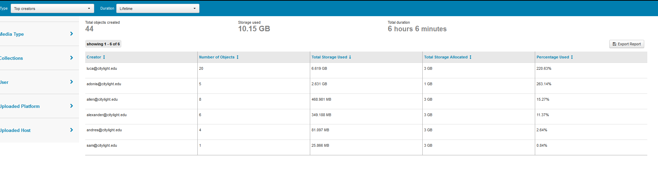
Task: Click the object count 8 for allen
Action: pos(200,99)
